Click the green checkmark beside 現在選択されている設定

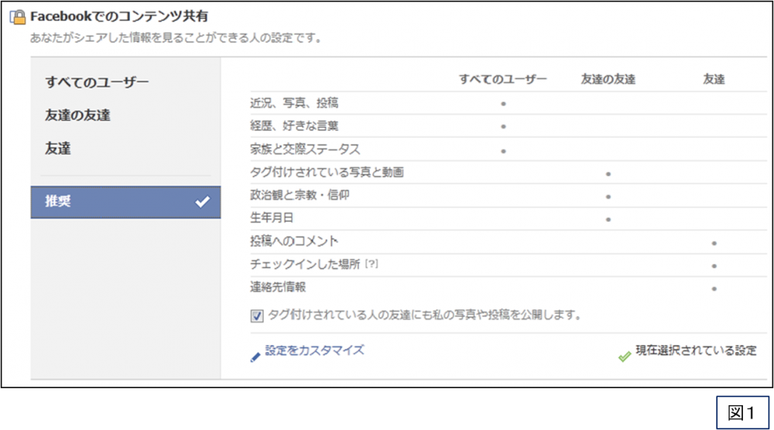tap(625, 356)
